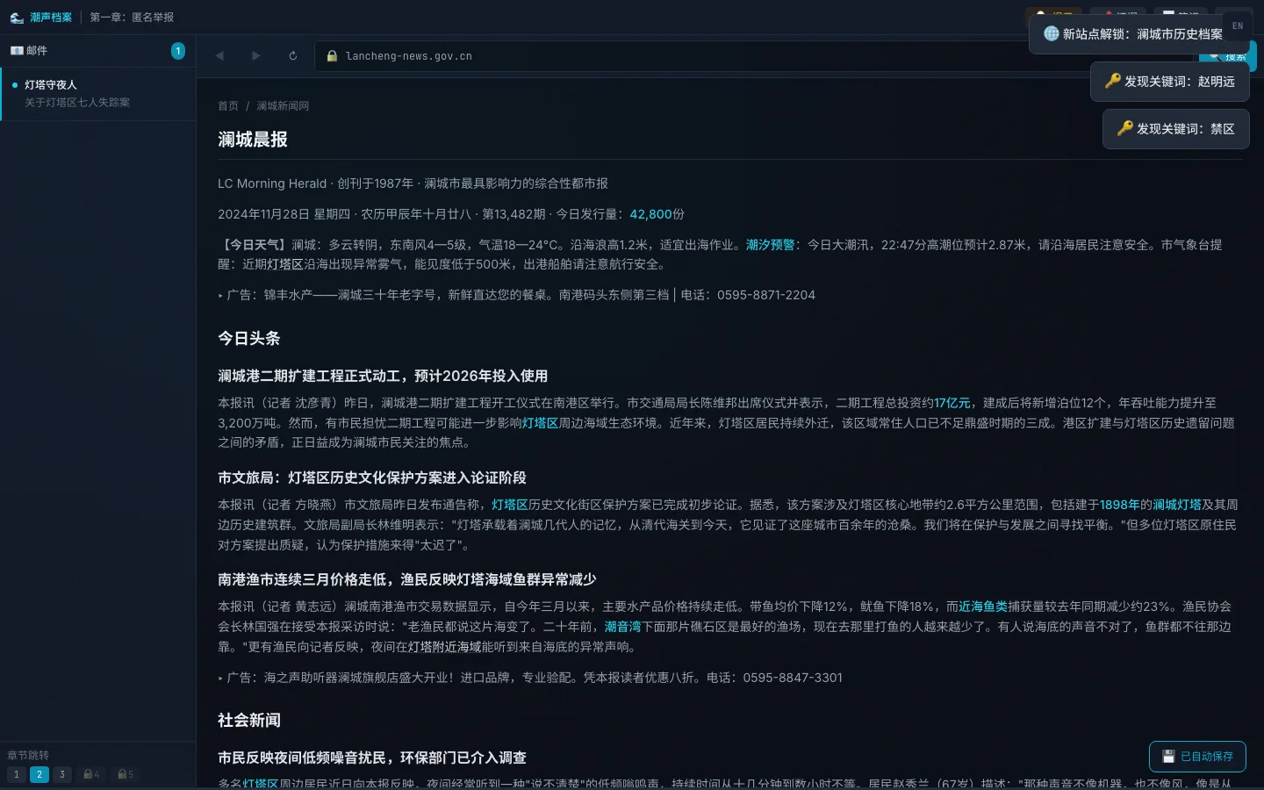Click the 首页 breadcrumb link
This screenshot has width=1264, height=790.
click(x=228, y=106)
